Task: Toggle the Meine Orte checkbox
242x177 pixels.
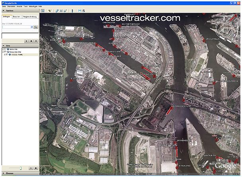Action: [x=5, y=49]
